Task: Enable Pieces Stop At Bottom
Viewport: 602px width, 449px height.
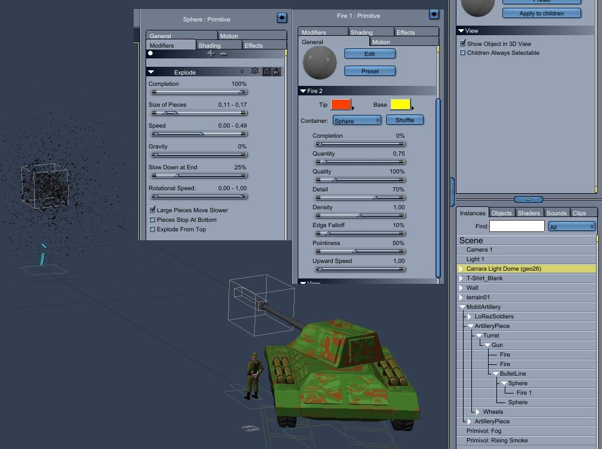Action: [152, 219]
